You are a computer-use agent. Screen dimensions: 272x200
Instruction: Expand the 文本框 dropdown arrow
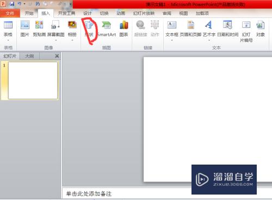tap(172, 40)
